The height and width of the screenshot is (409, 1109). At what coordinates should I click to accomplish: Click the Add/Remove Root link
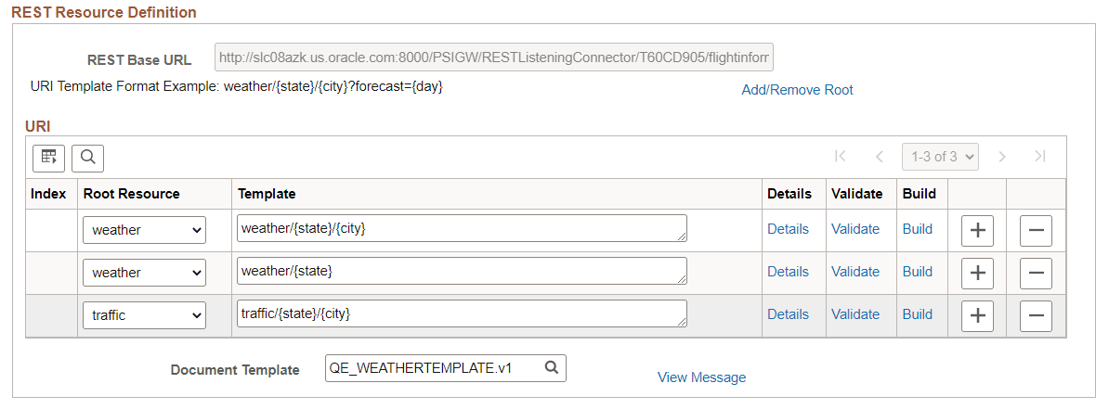(x=797, y=90)
